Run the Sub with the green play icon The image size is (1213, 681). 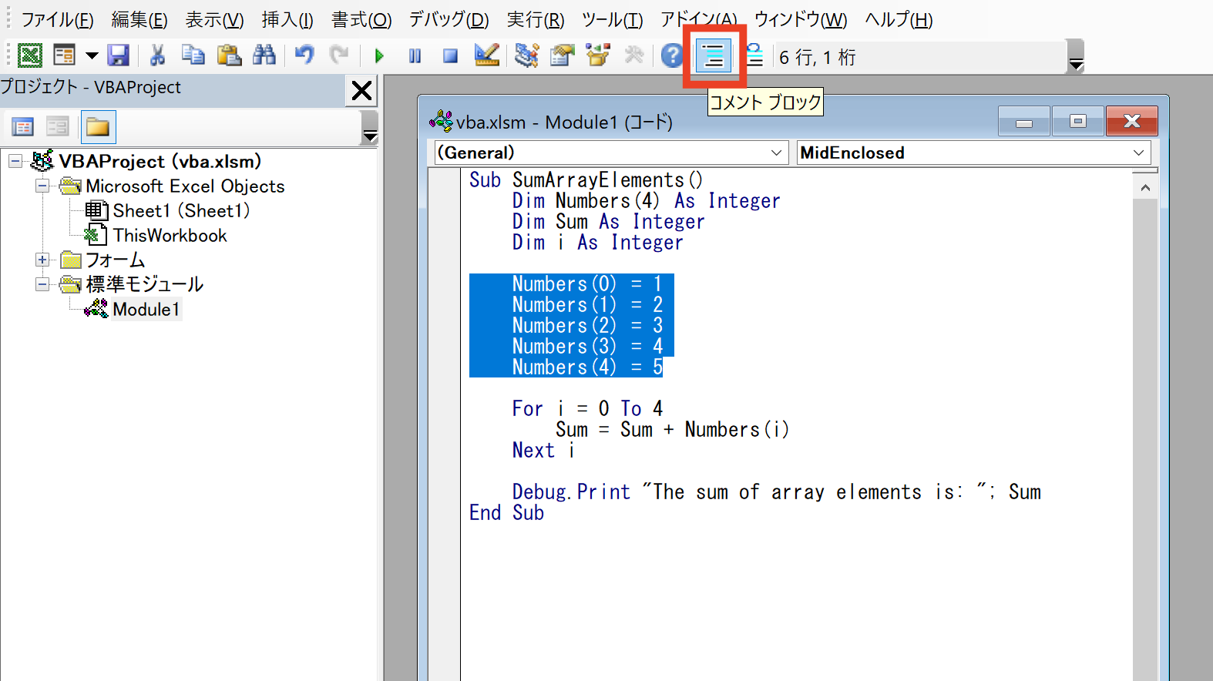pyautogui.click(x=379, y=55)
